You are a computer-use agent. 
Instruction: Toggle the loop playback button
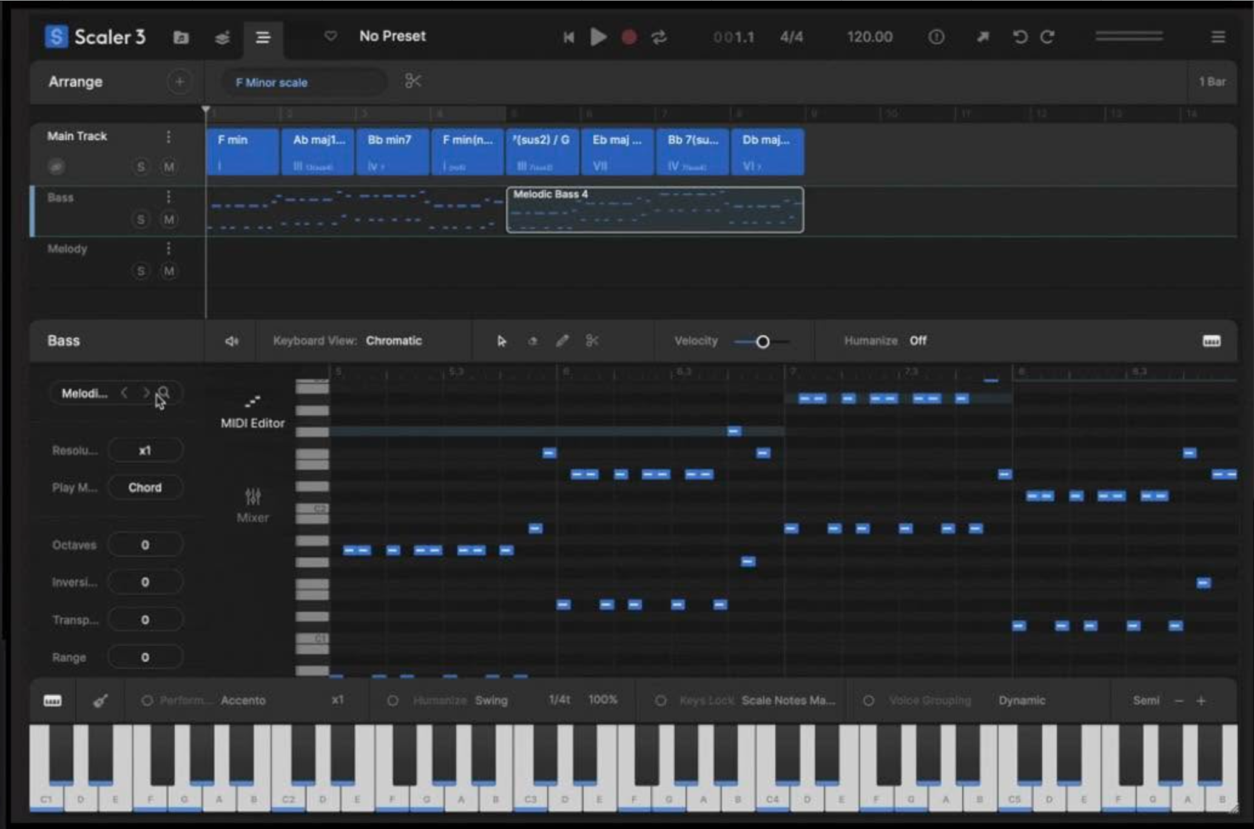(x=659, y=38)
